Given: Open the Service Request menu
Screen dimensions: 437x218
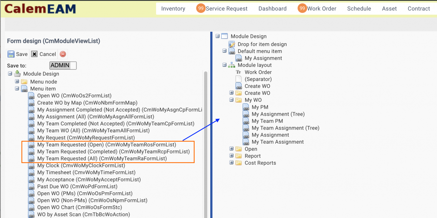Looking at the screenshot, I should coord(227,9).
